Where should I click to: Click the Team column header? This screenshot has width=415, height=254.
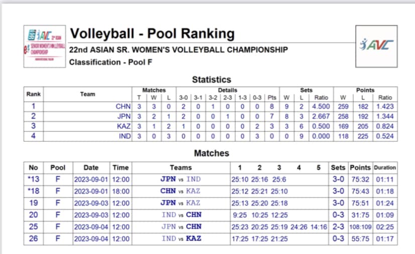point(88,94)
